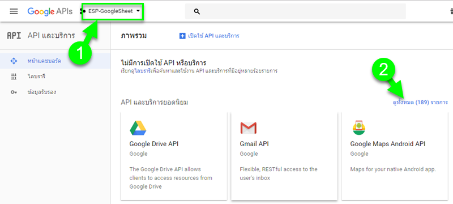The height and width of the screenshot is (204, 453).
Task: Open the Google Maps Android API card title
Action: tap(388, 144)
